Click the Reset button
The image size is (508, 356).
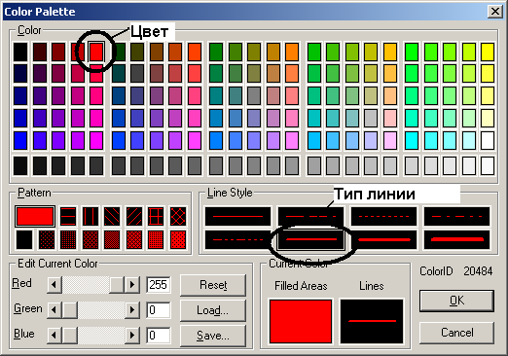coord(213,285)
